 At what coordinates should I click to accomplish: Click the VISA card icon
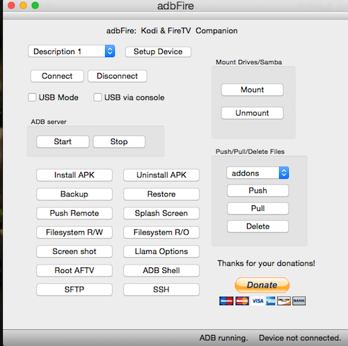pos(258,301)
